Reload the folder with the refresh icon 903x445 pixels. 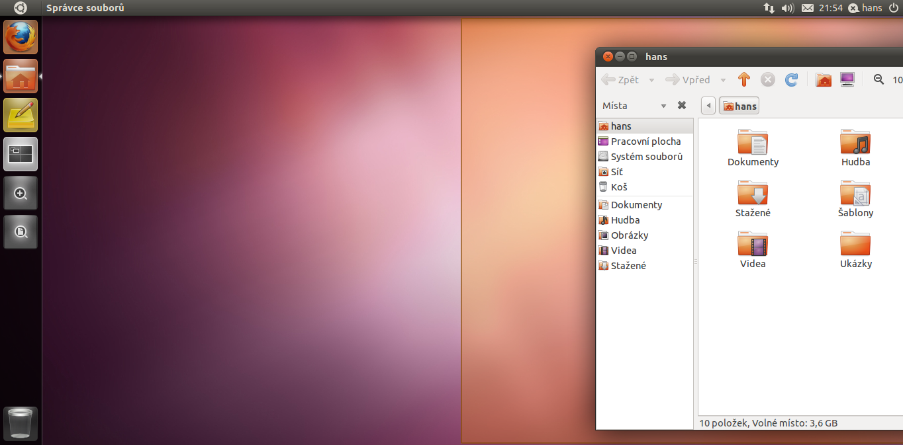click(791, 79)
